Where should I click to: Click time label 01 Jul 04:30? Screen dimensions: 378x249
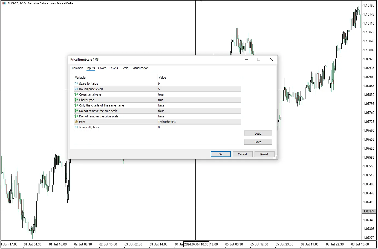point(33,244)
